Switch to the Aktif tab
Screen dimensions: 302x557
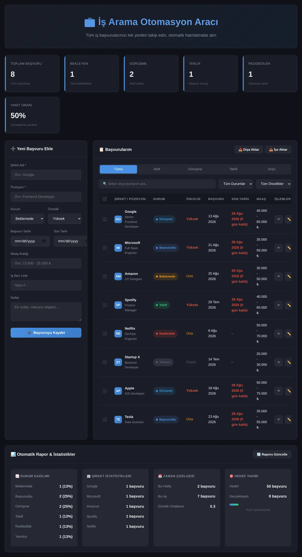(157, 169)
